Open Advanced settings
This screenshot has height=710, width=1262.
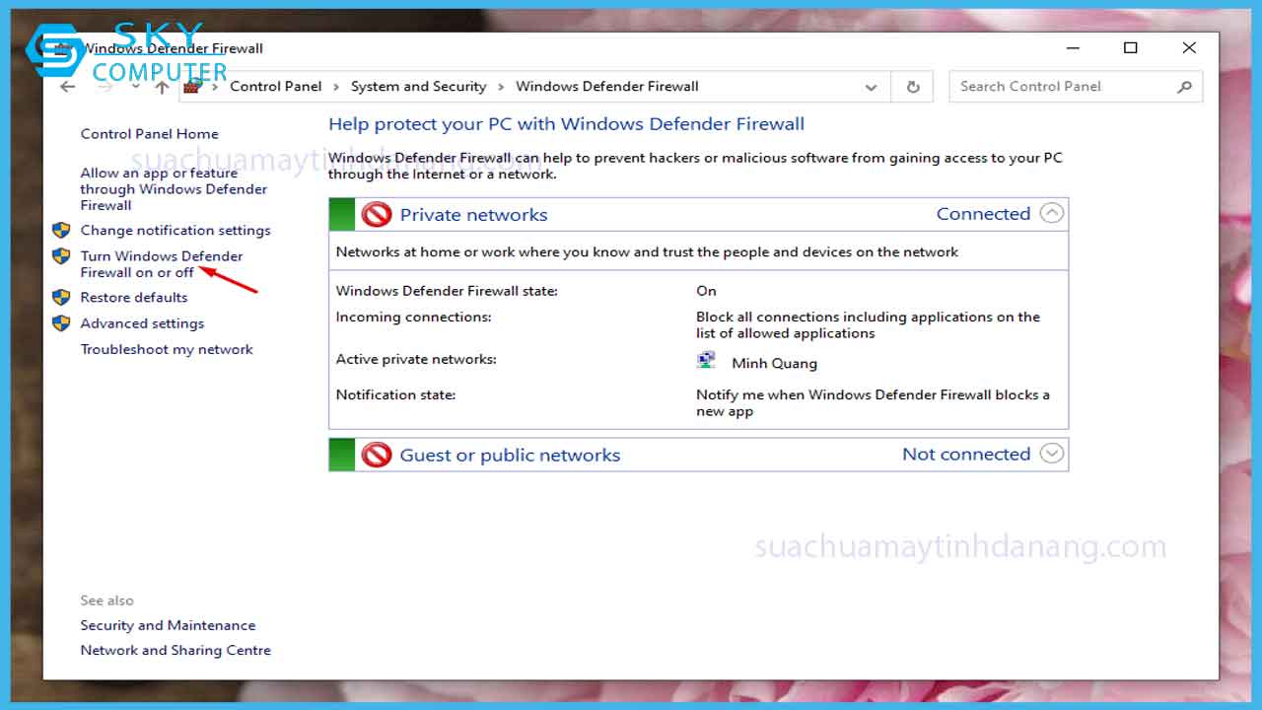143,323
